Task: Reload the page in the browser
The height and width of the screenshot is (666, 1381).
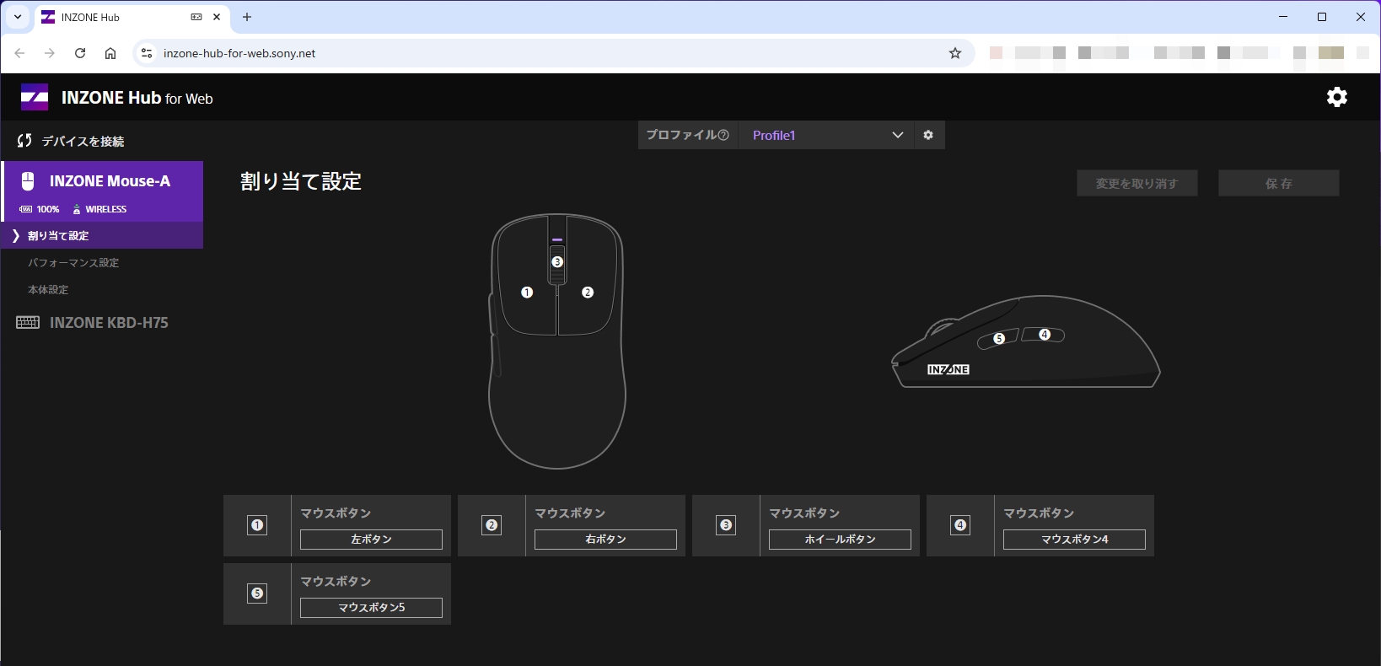Action: (80, 53)
